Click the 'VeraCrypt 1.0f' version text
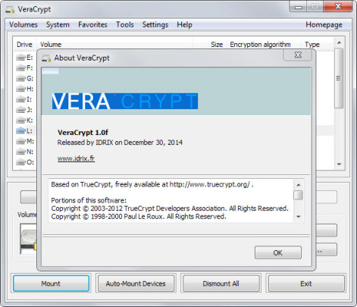357x307 pixels. tap(83, 133)
